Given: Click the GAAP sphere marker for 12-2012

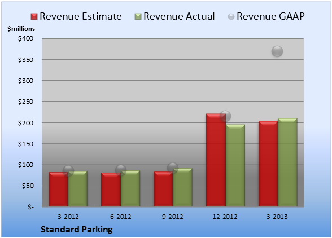Looking at the screenshot, I should [225, 116].
